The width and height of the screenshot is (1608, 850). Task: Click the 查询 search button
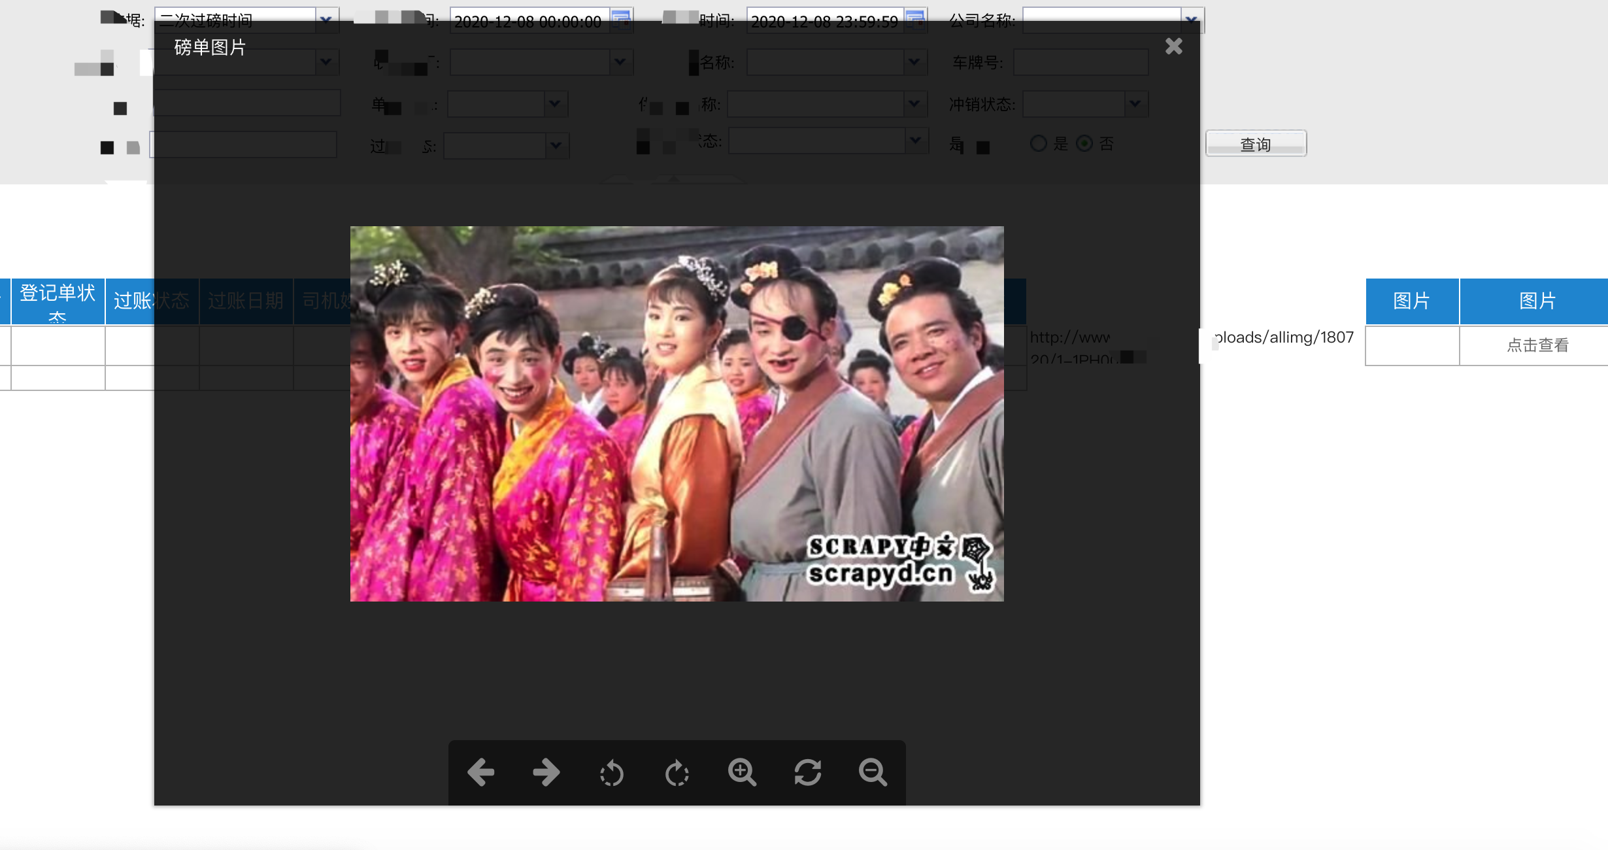1256,144
